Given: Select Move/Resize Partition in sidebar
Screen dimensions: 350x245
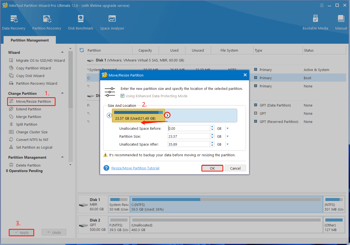Looking at the screenshot, I should 31,101.
